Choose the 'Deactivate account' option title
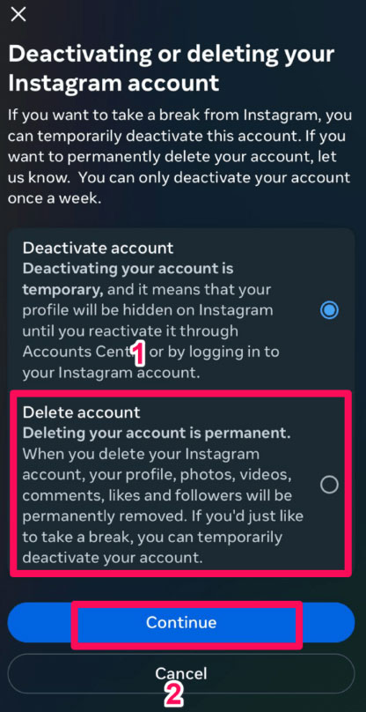 coord(98,248)
